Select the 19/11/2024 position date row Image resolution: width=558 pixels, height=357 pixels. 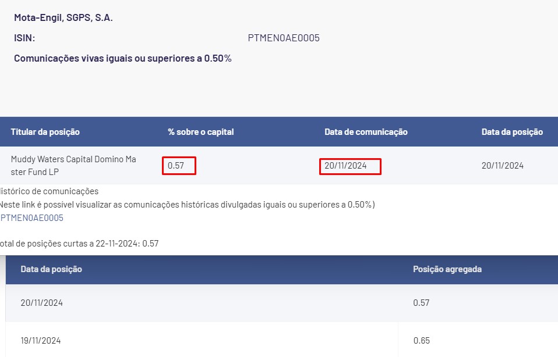(41, 341)
